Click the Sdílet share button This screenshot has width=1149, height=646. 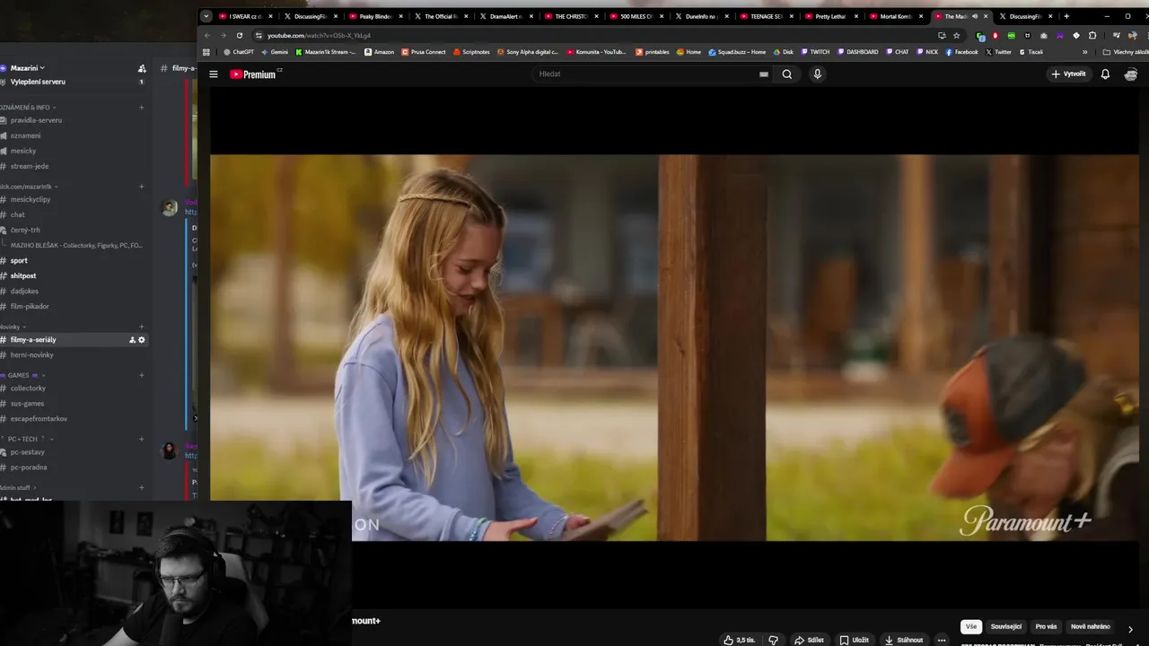(809, 640)
